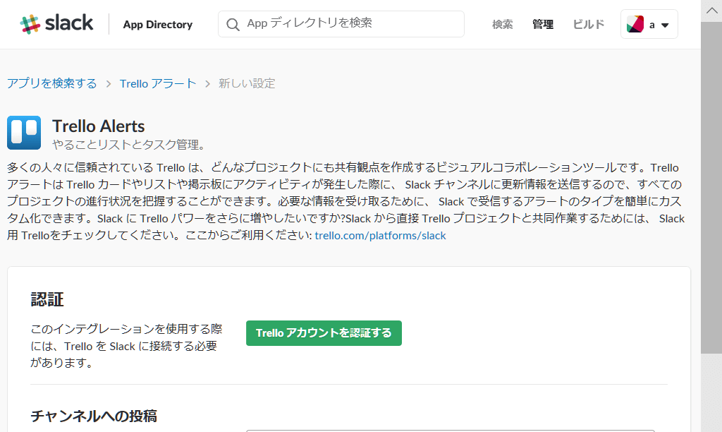Click the workspace avatar icon
The image size is (722, 432).
[635, 25]
